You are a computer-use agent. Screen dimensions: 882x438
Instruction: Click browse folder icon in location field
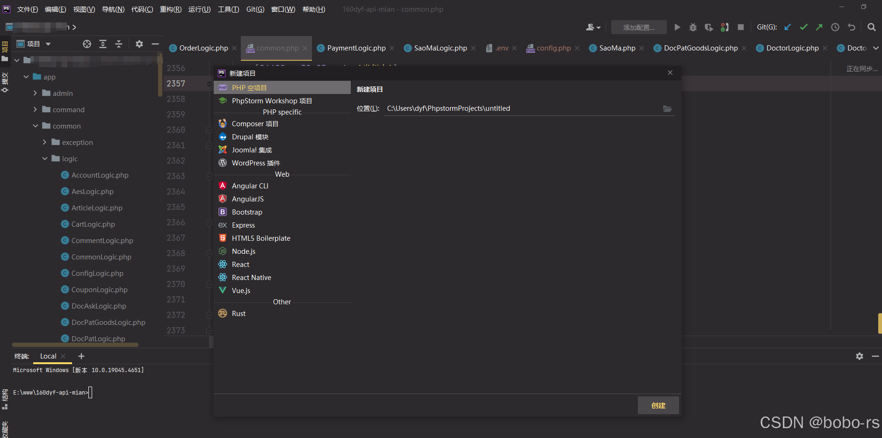[x=667, y=108]
